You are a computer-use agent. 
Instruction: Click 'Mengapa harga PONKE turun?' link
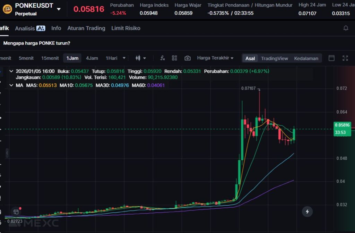coord(37,43)
